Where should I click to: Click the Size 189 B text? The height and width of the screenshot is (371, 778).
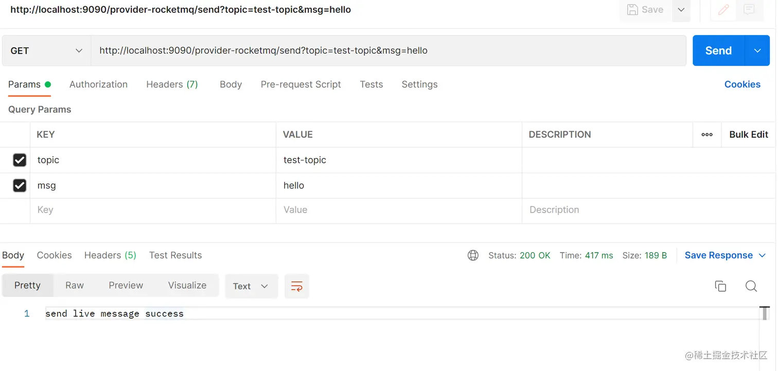(x=644, y=255)
